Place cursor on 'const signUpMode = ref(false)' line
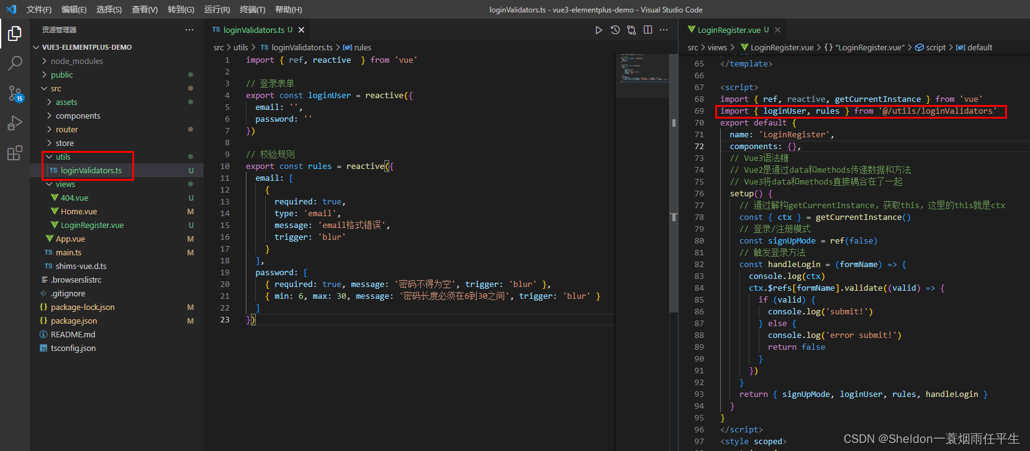Screen dimensions: 1030x451 (808, 240)
